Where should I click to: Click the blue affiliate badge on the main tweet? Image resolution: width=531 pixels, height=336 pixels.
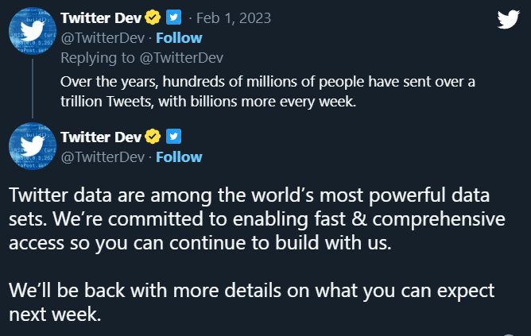(172, 137)
